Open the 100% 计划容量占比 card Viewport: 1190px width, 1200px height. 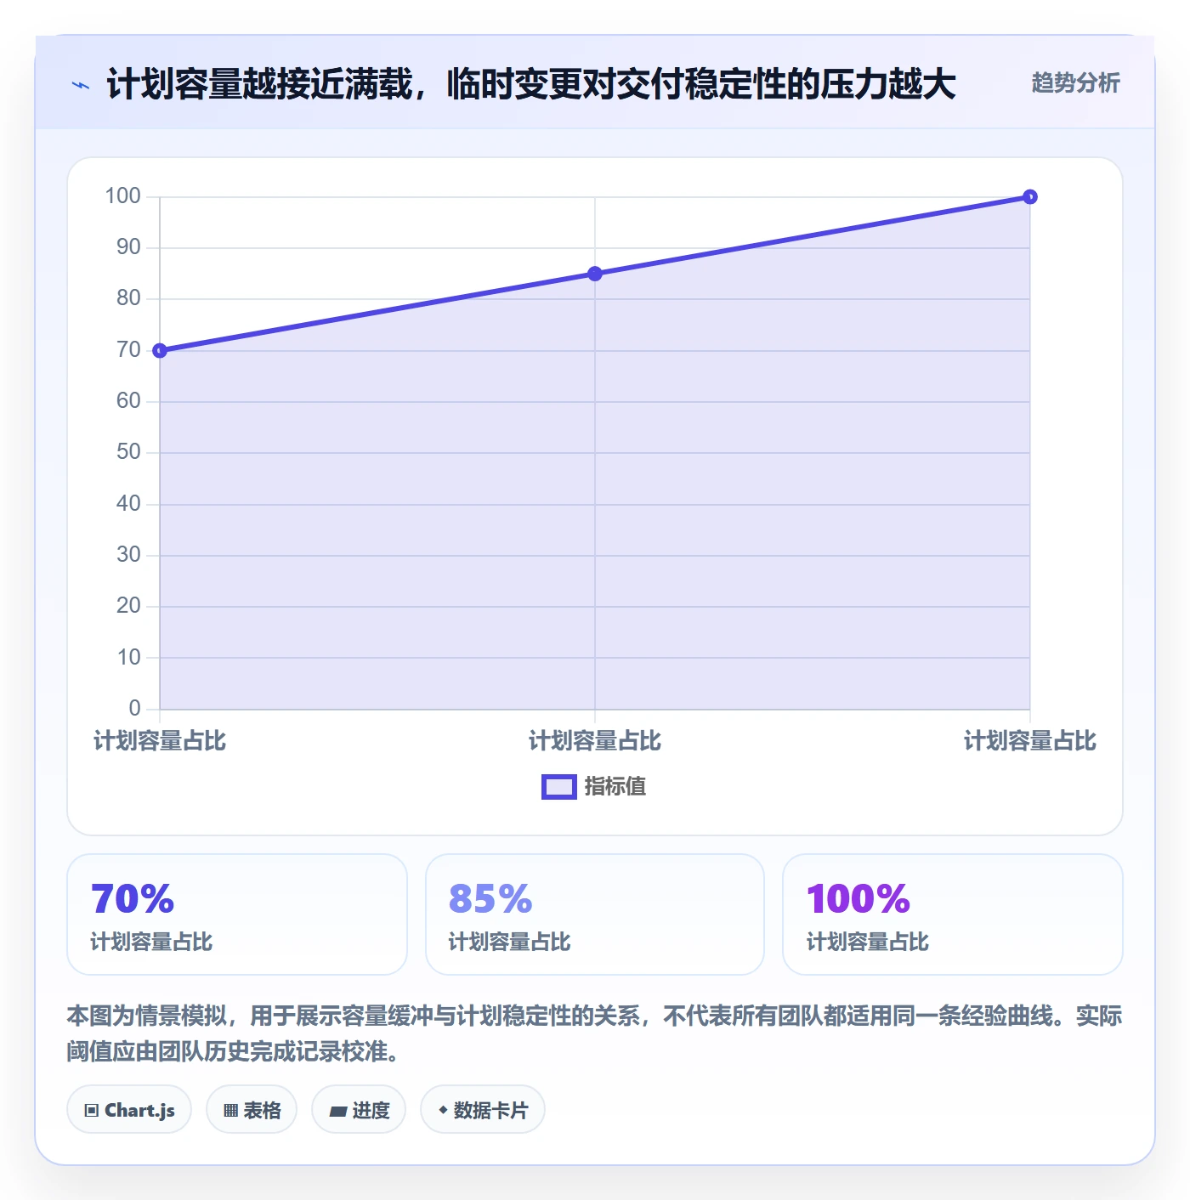point(953,914)
